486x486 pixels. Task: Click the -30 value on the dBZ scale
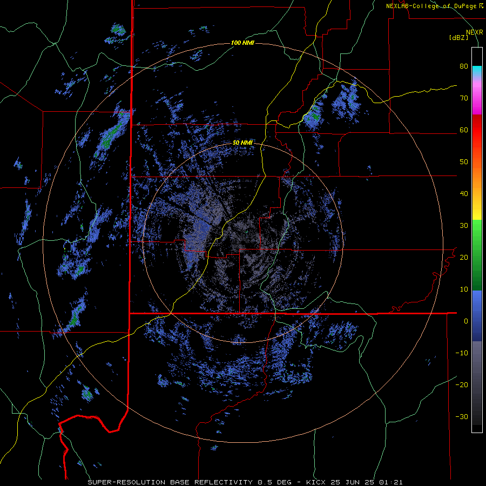[x=462, y=417]
